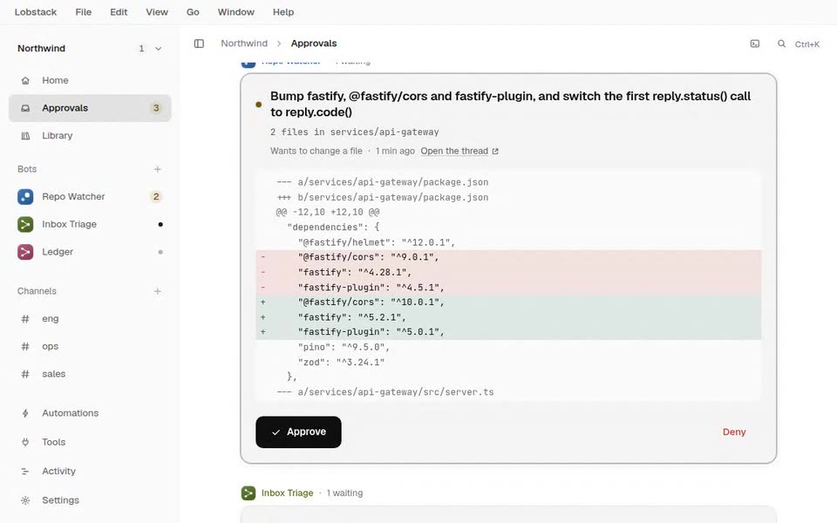Click the a/services/api-gateway/src/server.ts file line
This screenshot has width=837, height=523.
pos(508,391)
